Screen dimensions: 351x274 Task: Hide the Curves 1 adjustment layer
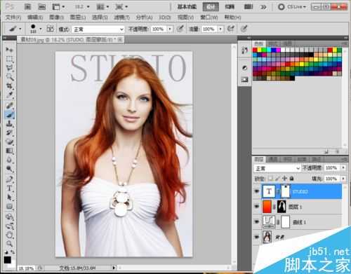tap(257, 221)
